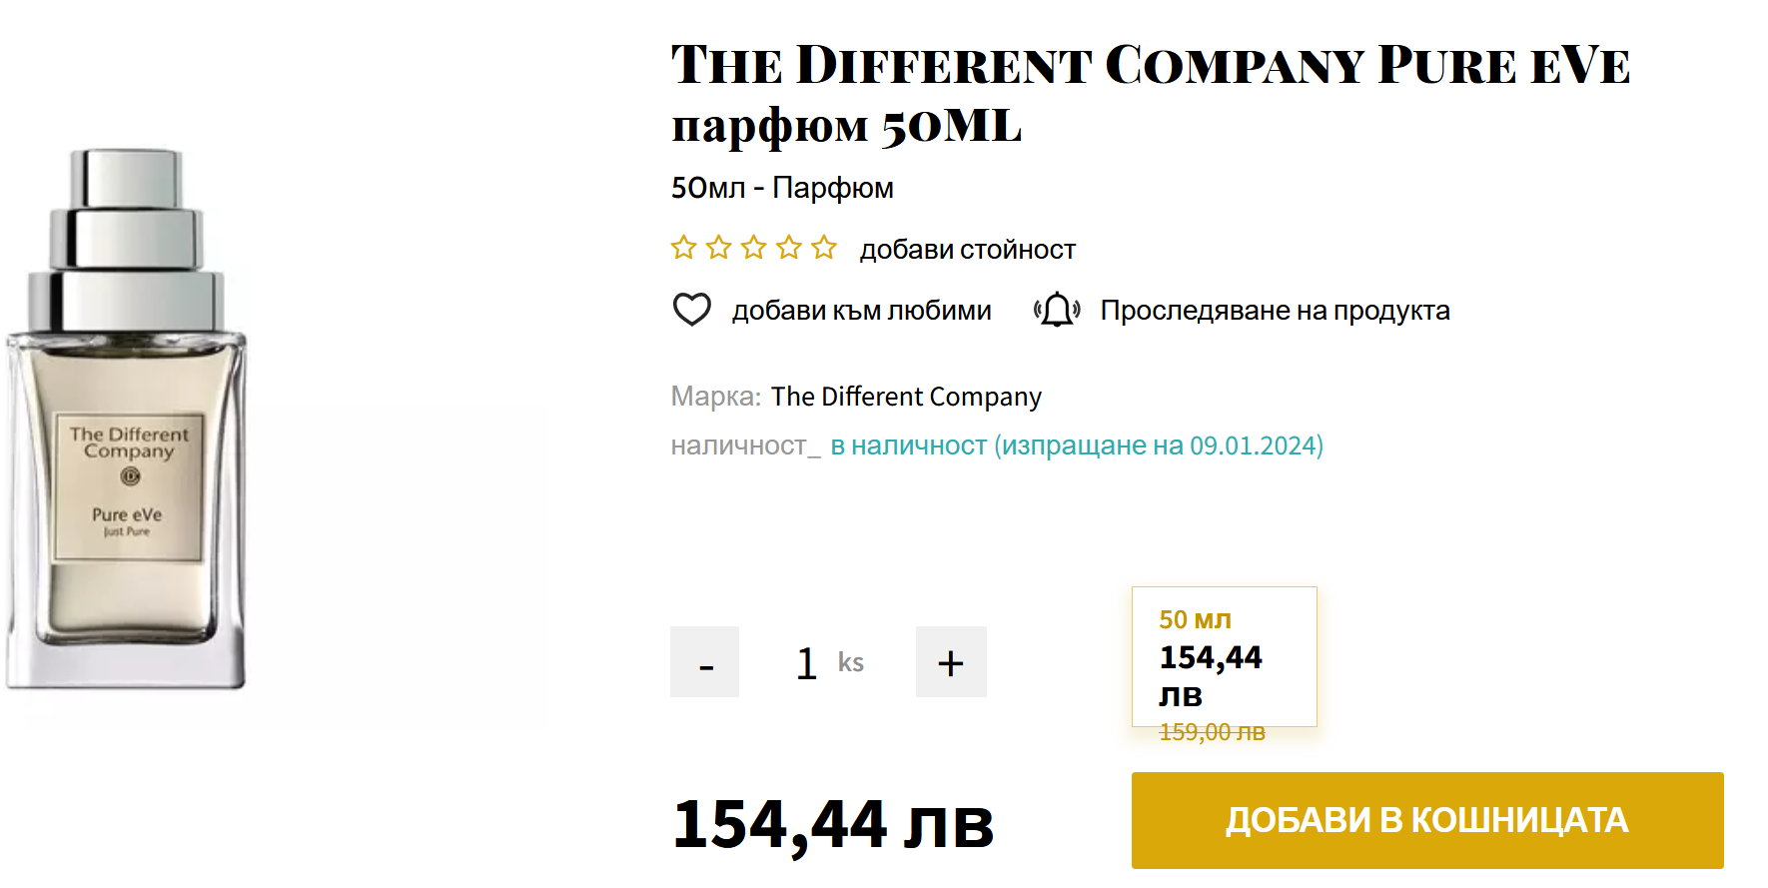This screenshot has width=1768, height=888.
Task: Click the Pure eVe perfume bottle image
Action: [x=127, y=420]
